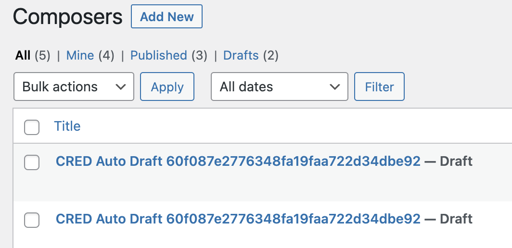Check the first CRED Auto Draft checkbox
This screenshot has width=512, height=248.
click(32, 162)
